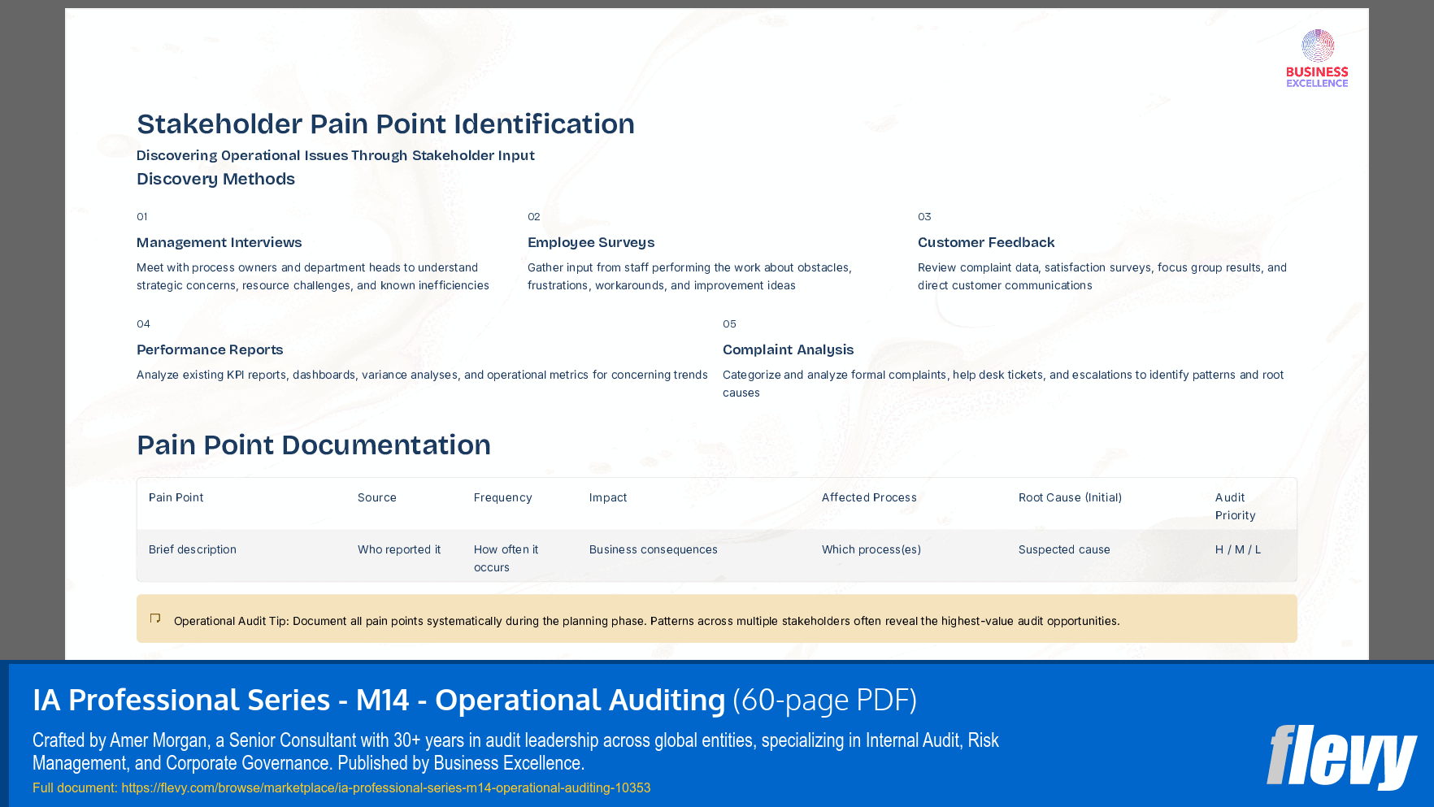Click the IA Professional Series title text
The height and width of the screenshot is (807, 1434).
coord(378,700)
